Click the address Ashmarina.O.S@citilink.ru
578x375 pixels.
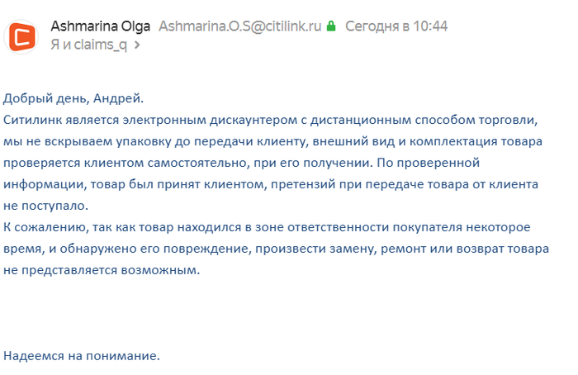click(240, 26)
